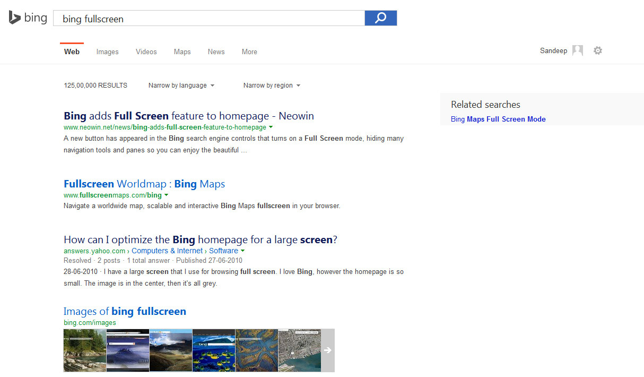644x377 pixels.
Task: Expand the Narrow by region dropdown
Action: point(272,85)
